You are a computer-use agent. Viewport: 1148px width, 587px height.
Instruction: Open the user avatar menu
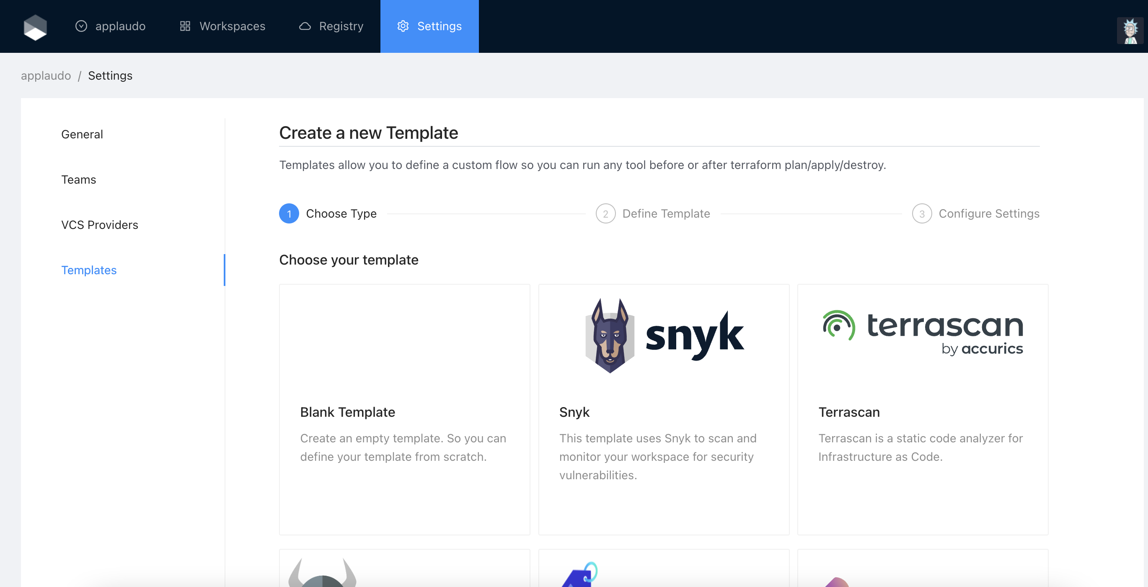(1130, 31)
